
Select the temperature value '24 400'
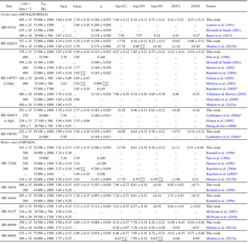(x=44, y=137)
